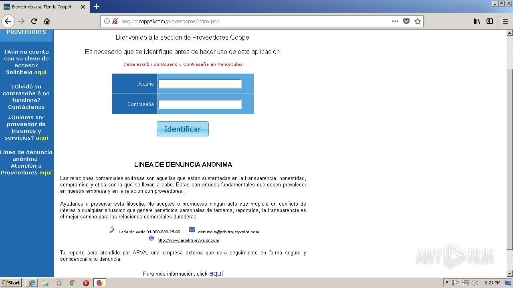Viewport: 513px width, 288px height.
Task: Save the page to Pocket
Action: [x=406, y=21]
